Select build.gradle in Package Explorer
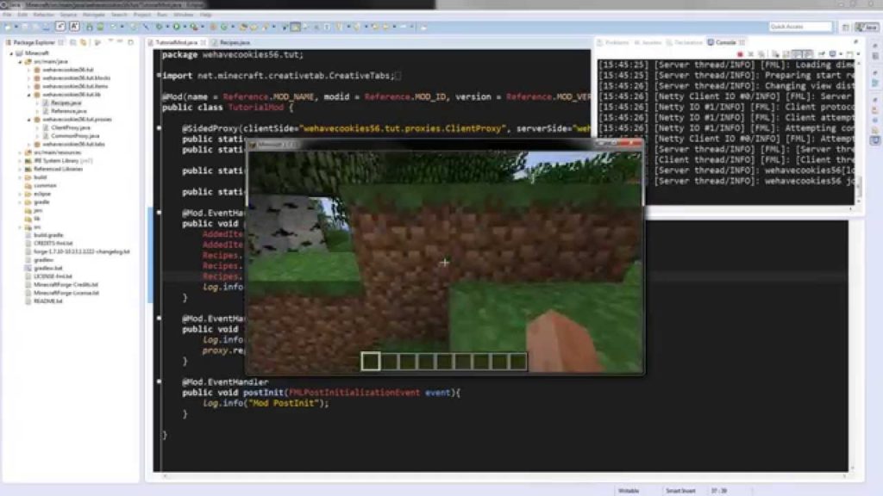Screen dimensions: 883x496 pyautogui.click(x=48, y=235)
